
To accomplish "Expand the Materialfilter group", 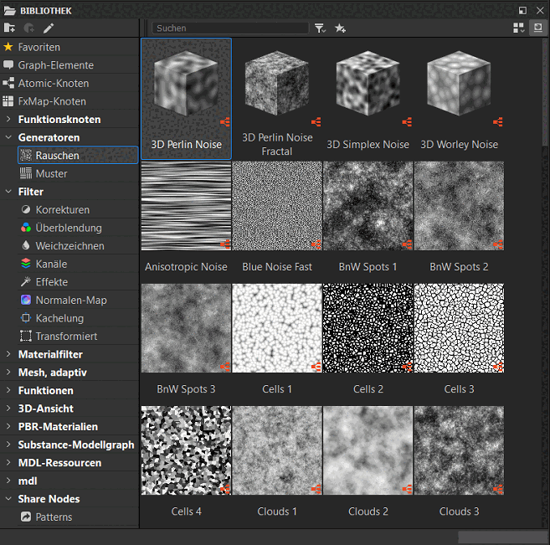I will tap(8, 354).
